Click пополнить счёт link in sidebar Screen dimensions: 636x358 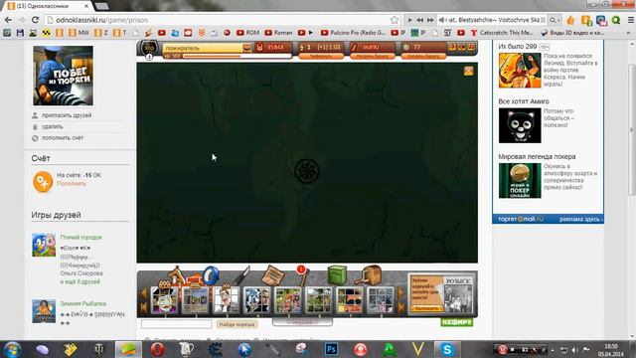[x=62, y=138]
